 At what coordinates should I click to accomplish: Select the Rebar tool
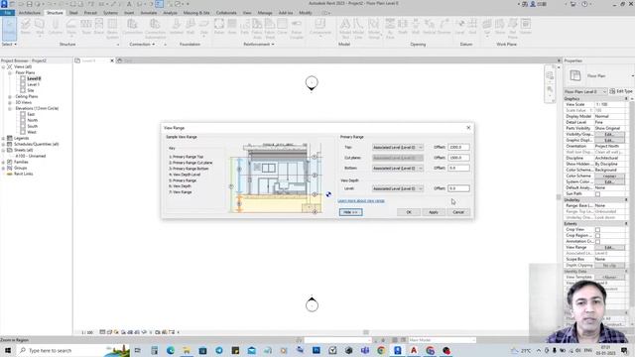click(x=219, y=27)
